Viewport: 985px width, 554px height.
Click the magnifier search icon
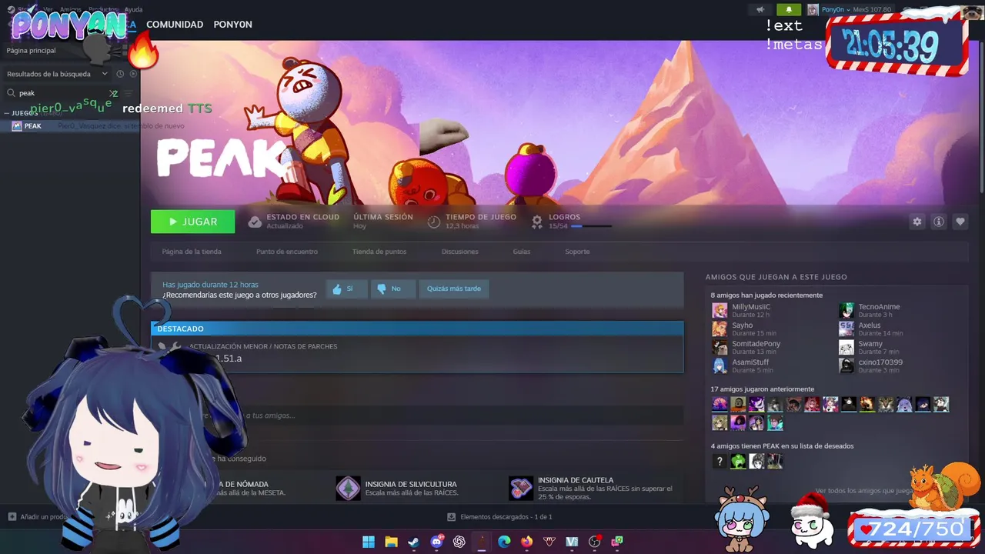(x=11, y=93)
